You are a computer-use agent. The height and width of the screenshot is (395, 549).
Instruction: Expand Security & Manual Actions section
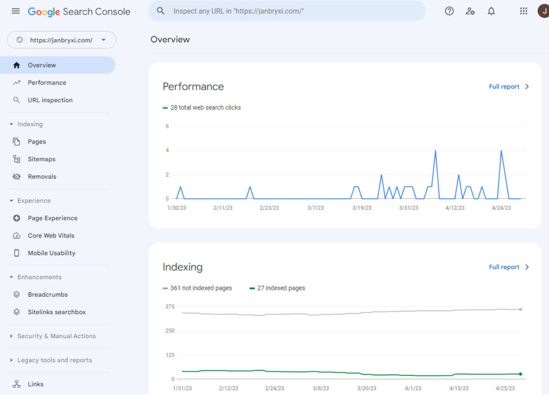12,336
